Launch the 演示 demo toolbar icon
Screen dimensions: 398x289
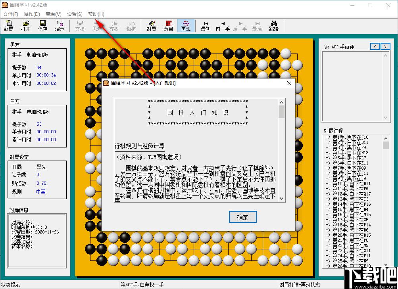60,26
